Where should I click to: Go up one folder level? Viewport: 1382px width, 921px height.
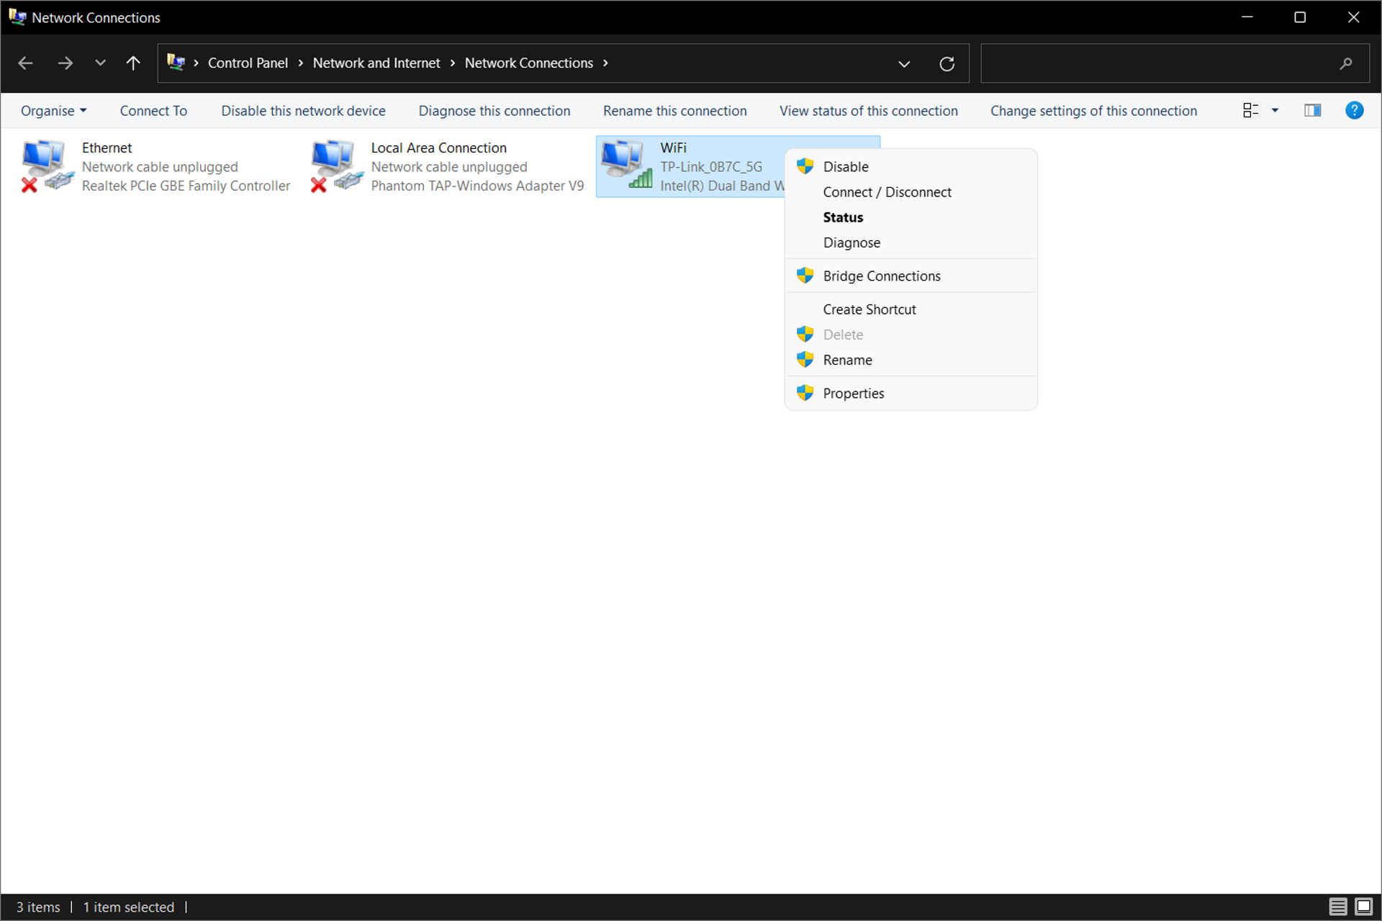click(133, 63)
